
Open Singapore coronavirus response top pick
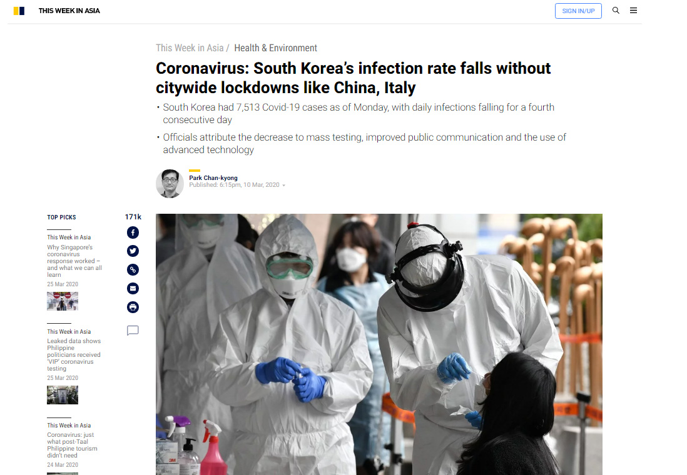coord(74,261)
